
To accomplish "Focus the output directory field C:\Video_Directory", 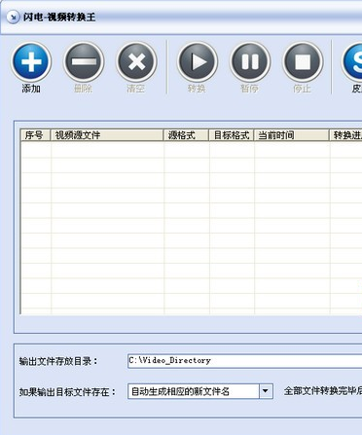I will pyautogui.click(x=245, y=361).
